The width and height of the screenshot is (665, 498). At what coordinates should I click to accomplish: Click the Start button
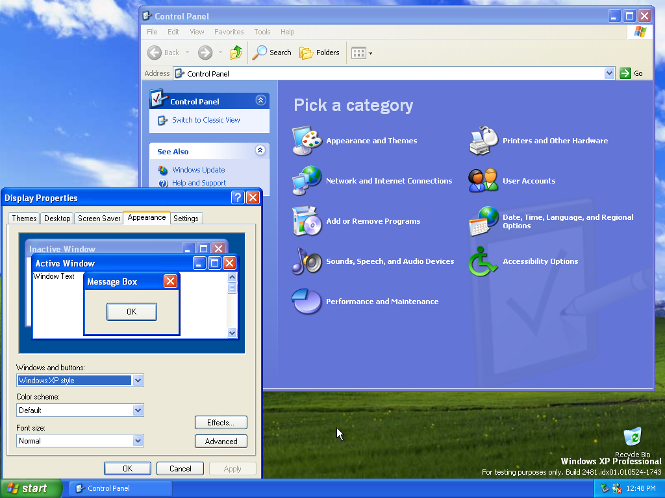[x=31, y=488]
